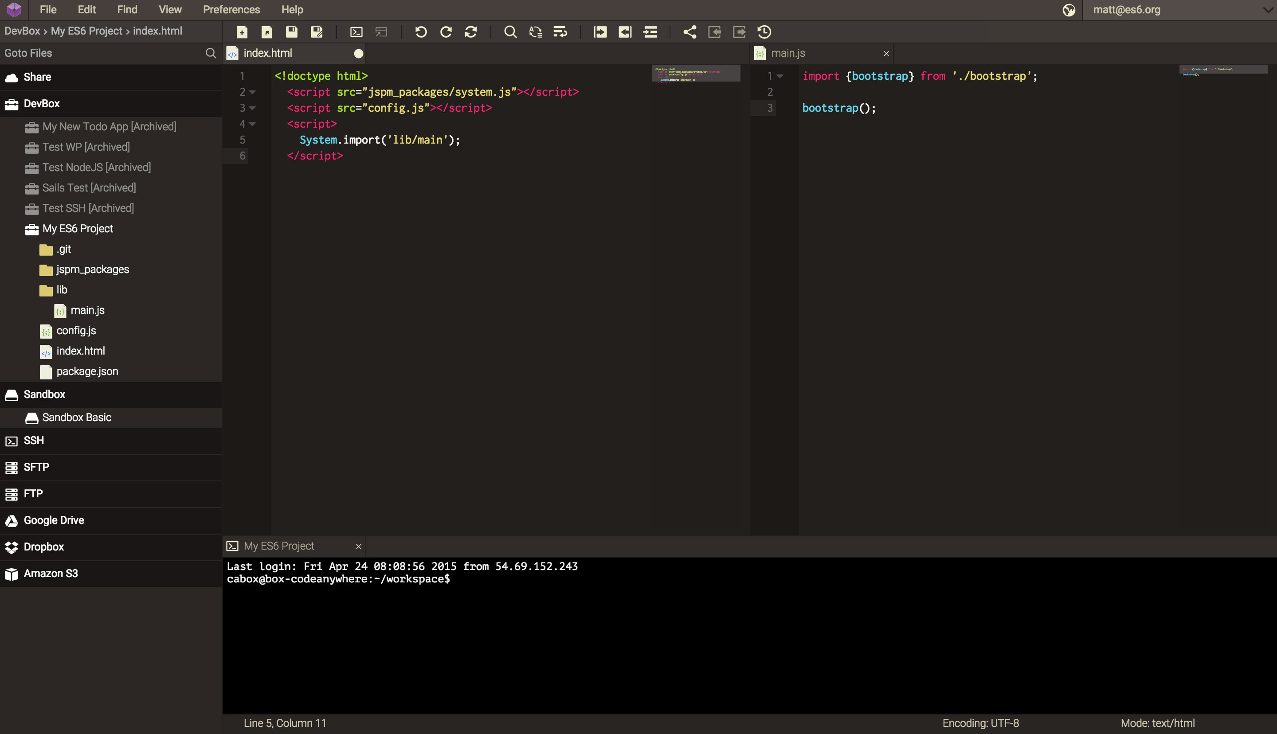
Task: Open the Edit menu
Action: click(x=87, y=10)
